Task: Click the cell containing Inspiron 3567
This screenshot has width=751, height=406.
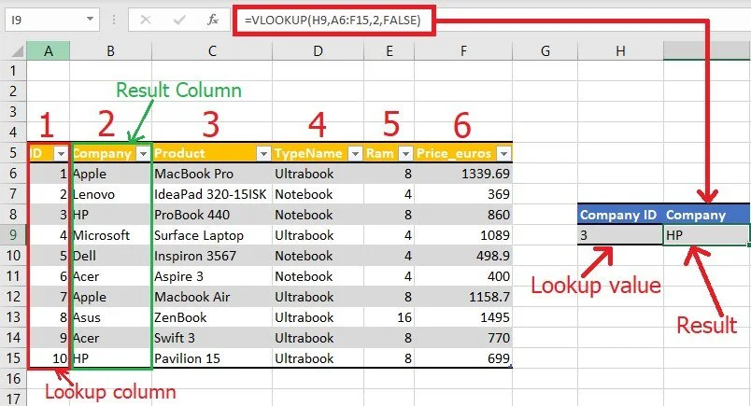Action: (212, 256)
